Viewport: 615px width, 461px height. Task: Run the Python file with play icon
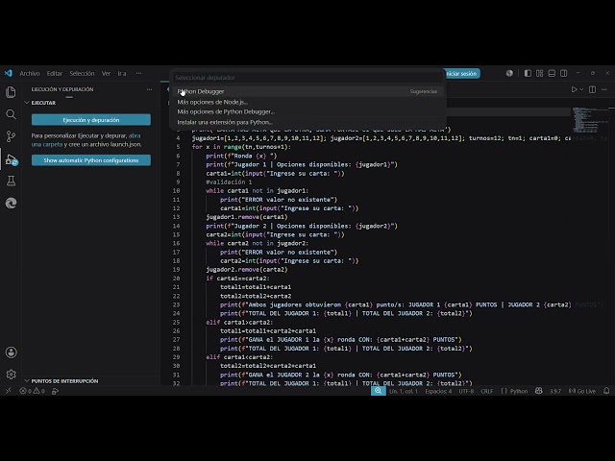[574, 89]
